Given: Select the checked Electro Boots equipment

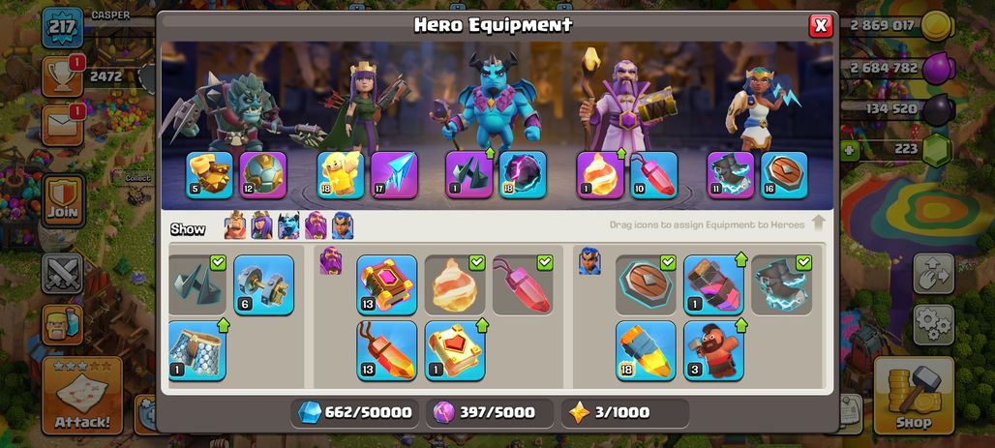Looking at the screenshot, I should coord(781,284).
